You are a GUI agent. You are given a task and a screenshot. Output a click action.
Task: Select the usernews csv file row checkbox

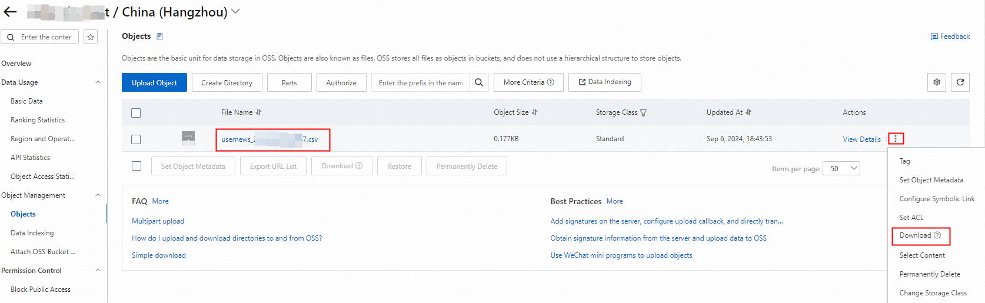point(136,139)
